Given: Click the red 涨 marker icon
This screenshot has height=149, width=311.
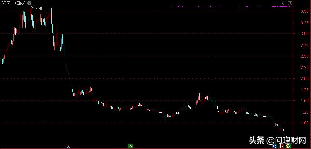Looking at the screenshot, I should click(281, 146).
